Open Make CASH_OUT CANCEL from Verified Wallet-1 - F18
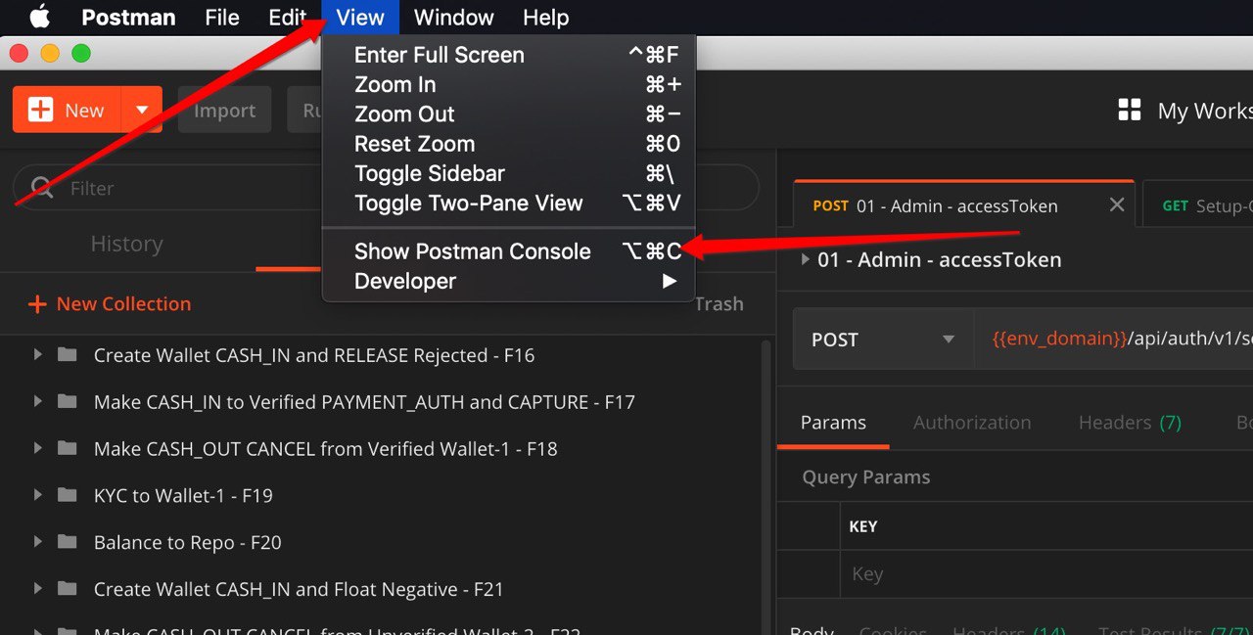 pyautogui.click(x=326, y=449)
